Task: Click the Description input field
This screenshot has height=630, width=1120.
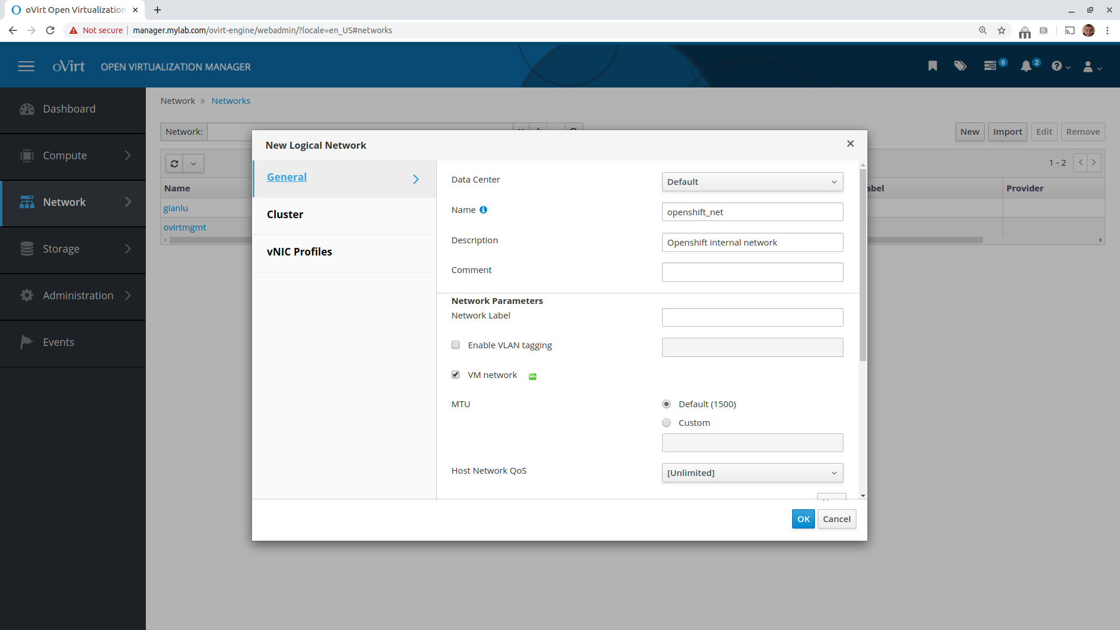Action: 752,243
